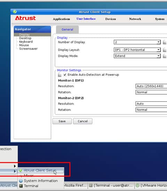Open System Information from the popup menu
The width and height of the screenshot is (167, 191).
(41, 181)
